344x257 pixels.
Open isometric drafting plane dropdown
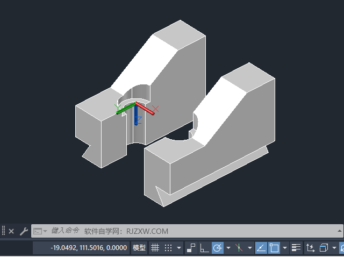point(250,248)
